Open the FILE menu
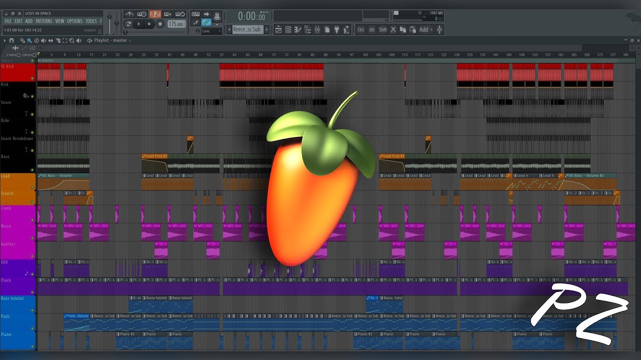The image size is (641, 360). coord(8,21)
